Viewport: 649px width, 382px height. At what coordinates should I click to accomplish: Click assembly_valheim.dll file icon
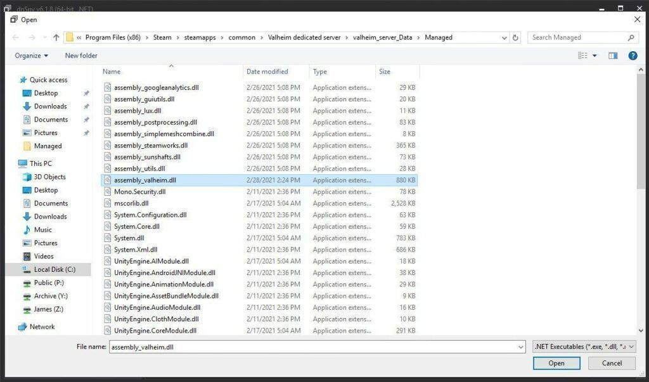(107, 180)
